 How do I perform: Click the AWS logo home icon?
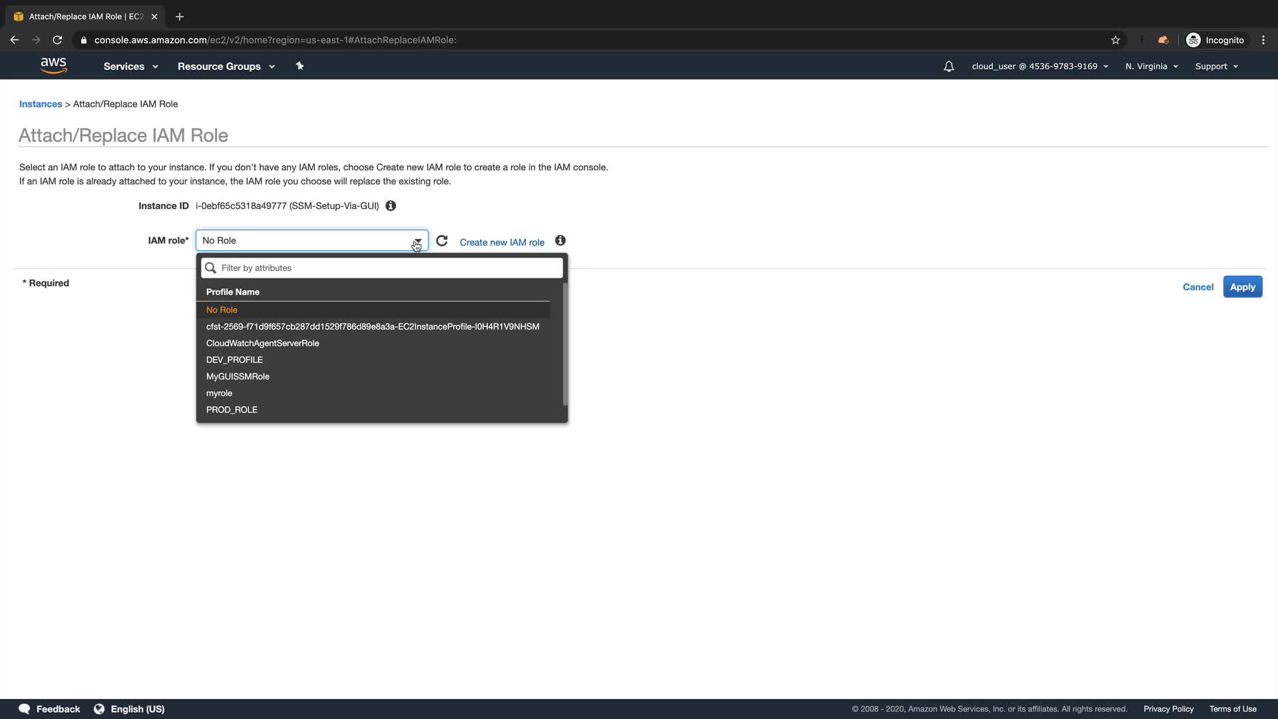click(x=53, y=65)
